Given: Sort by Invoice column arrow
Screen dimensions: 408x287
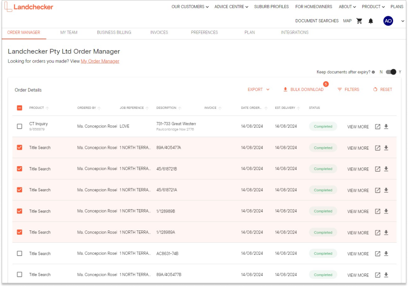Looking at the screenshot, I should point(220,108).
